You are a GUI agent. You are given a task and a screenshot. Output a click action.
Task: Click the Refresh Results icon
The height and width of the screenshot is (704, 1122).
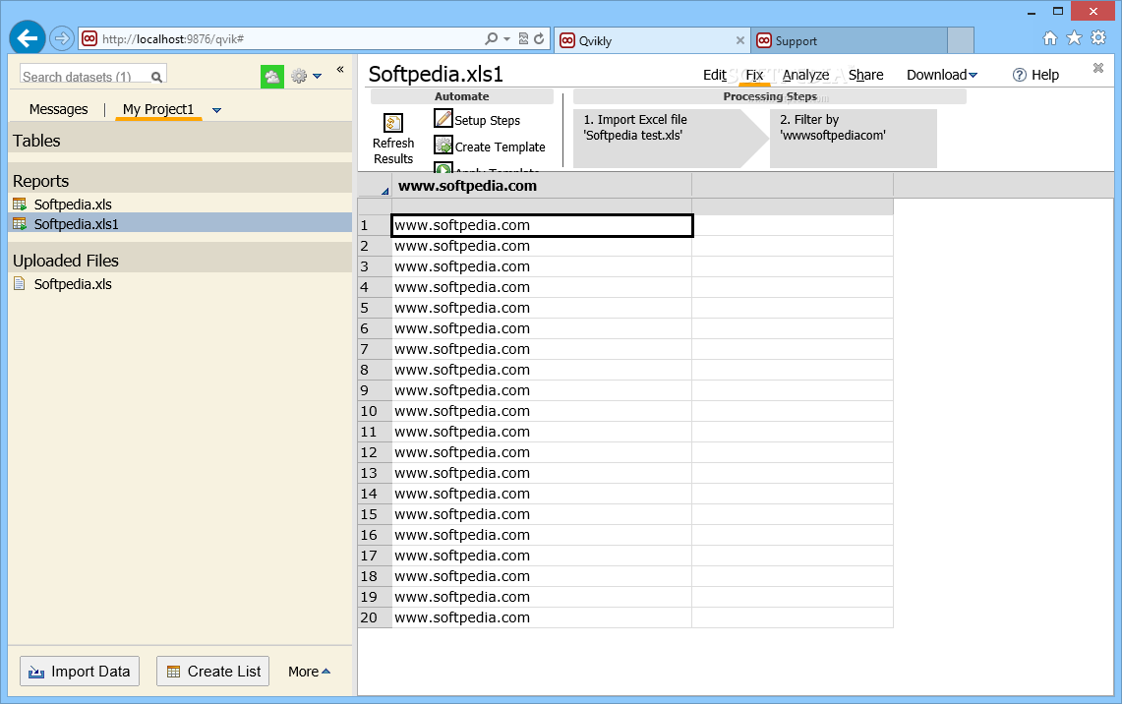[x=392, y=123]
